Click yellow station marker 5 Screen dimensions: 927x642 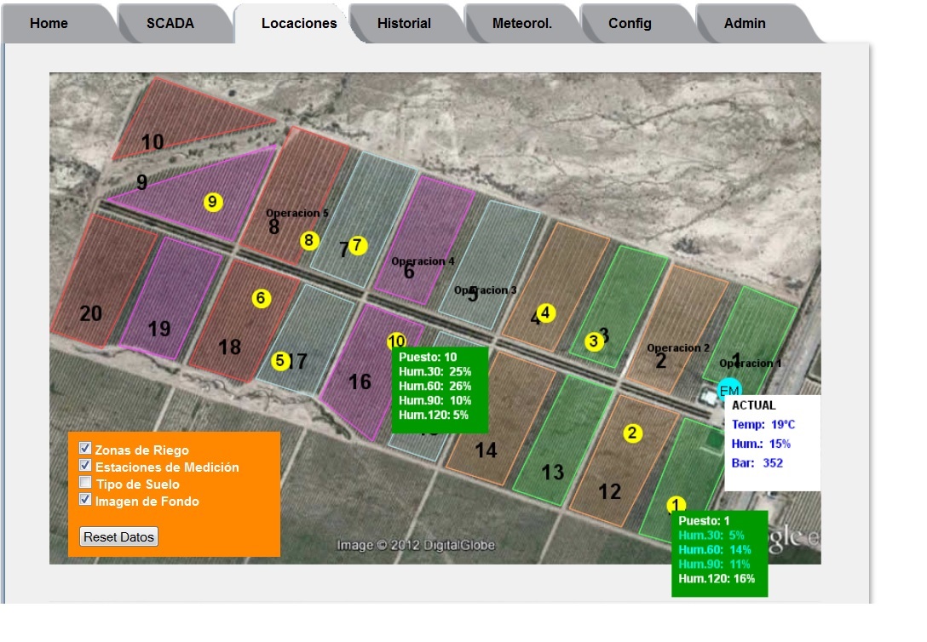pos(279,361)
